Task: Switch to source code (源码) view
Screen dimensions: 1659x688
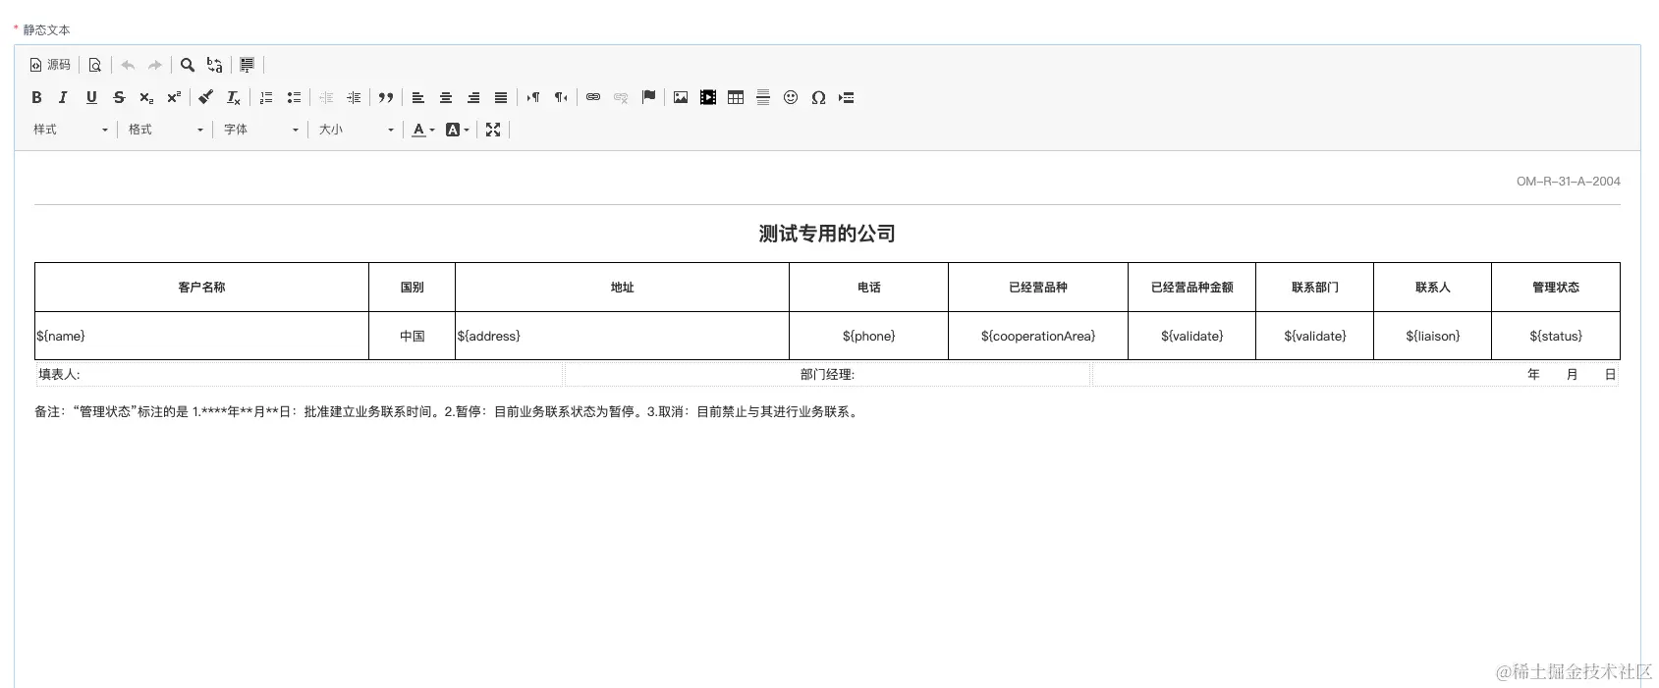Action: pos(50,65)
